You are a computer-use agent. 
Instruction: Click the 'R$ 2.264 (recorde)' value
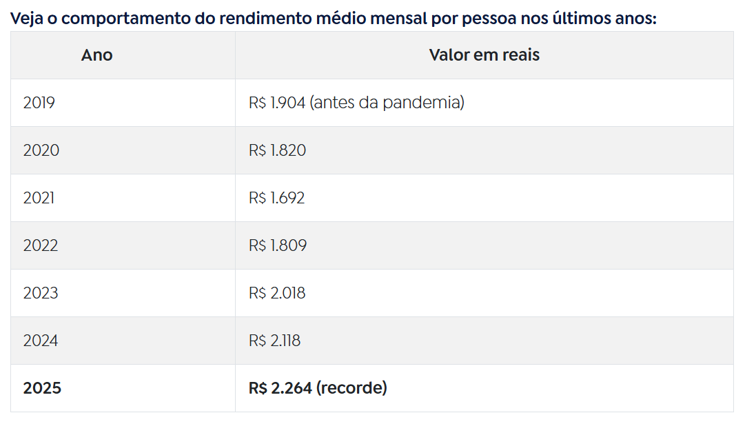pos(318,388)
